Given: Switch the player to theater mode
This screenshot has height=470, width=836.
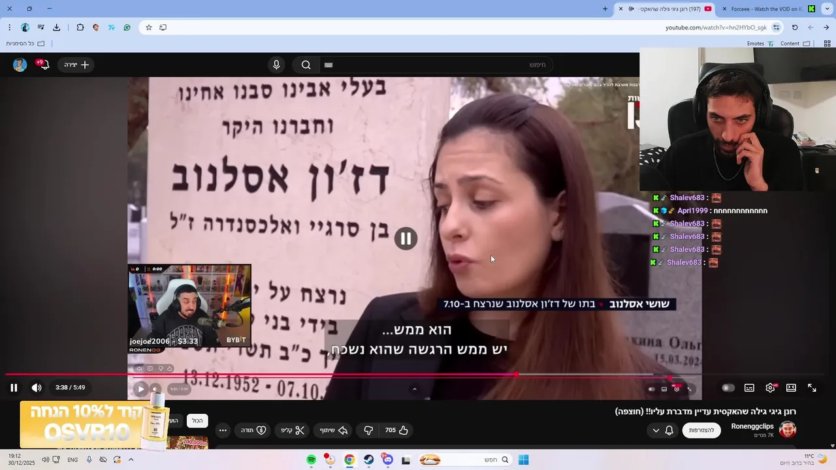Looking at the screenshot, I should click(x=791, y=388).
